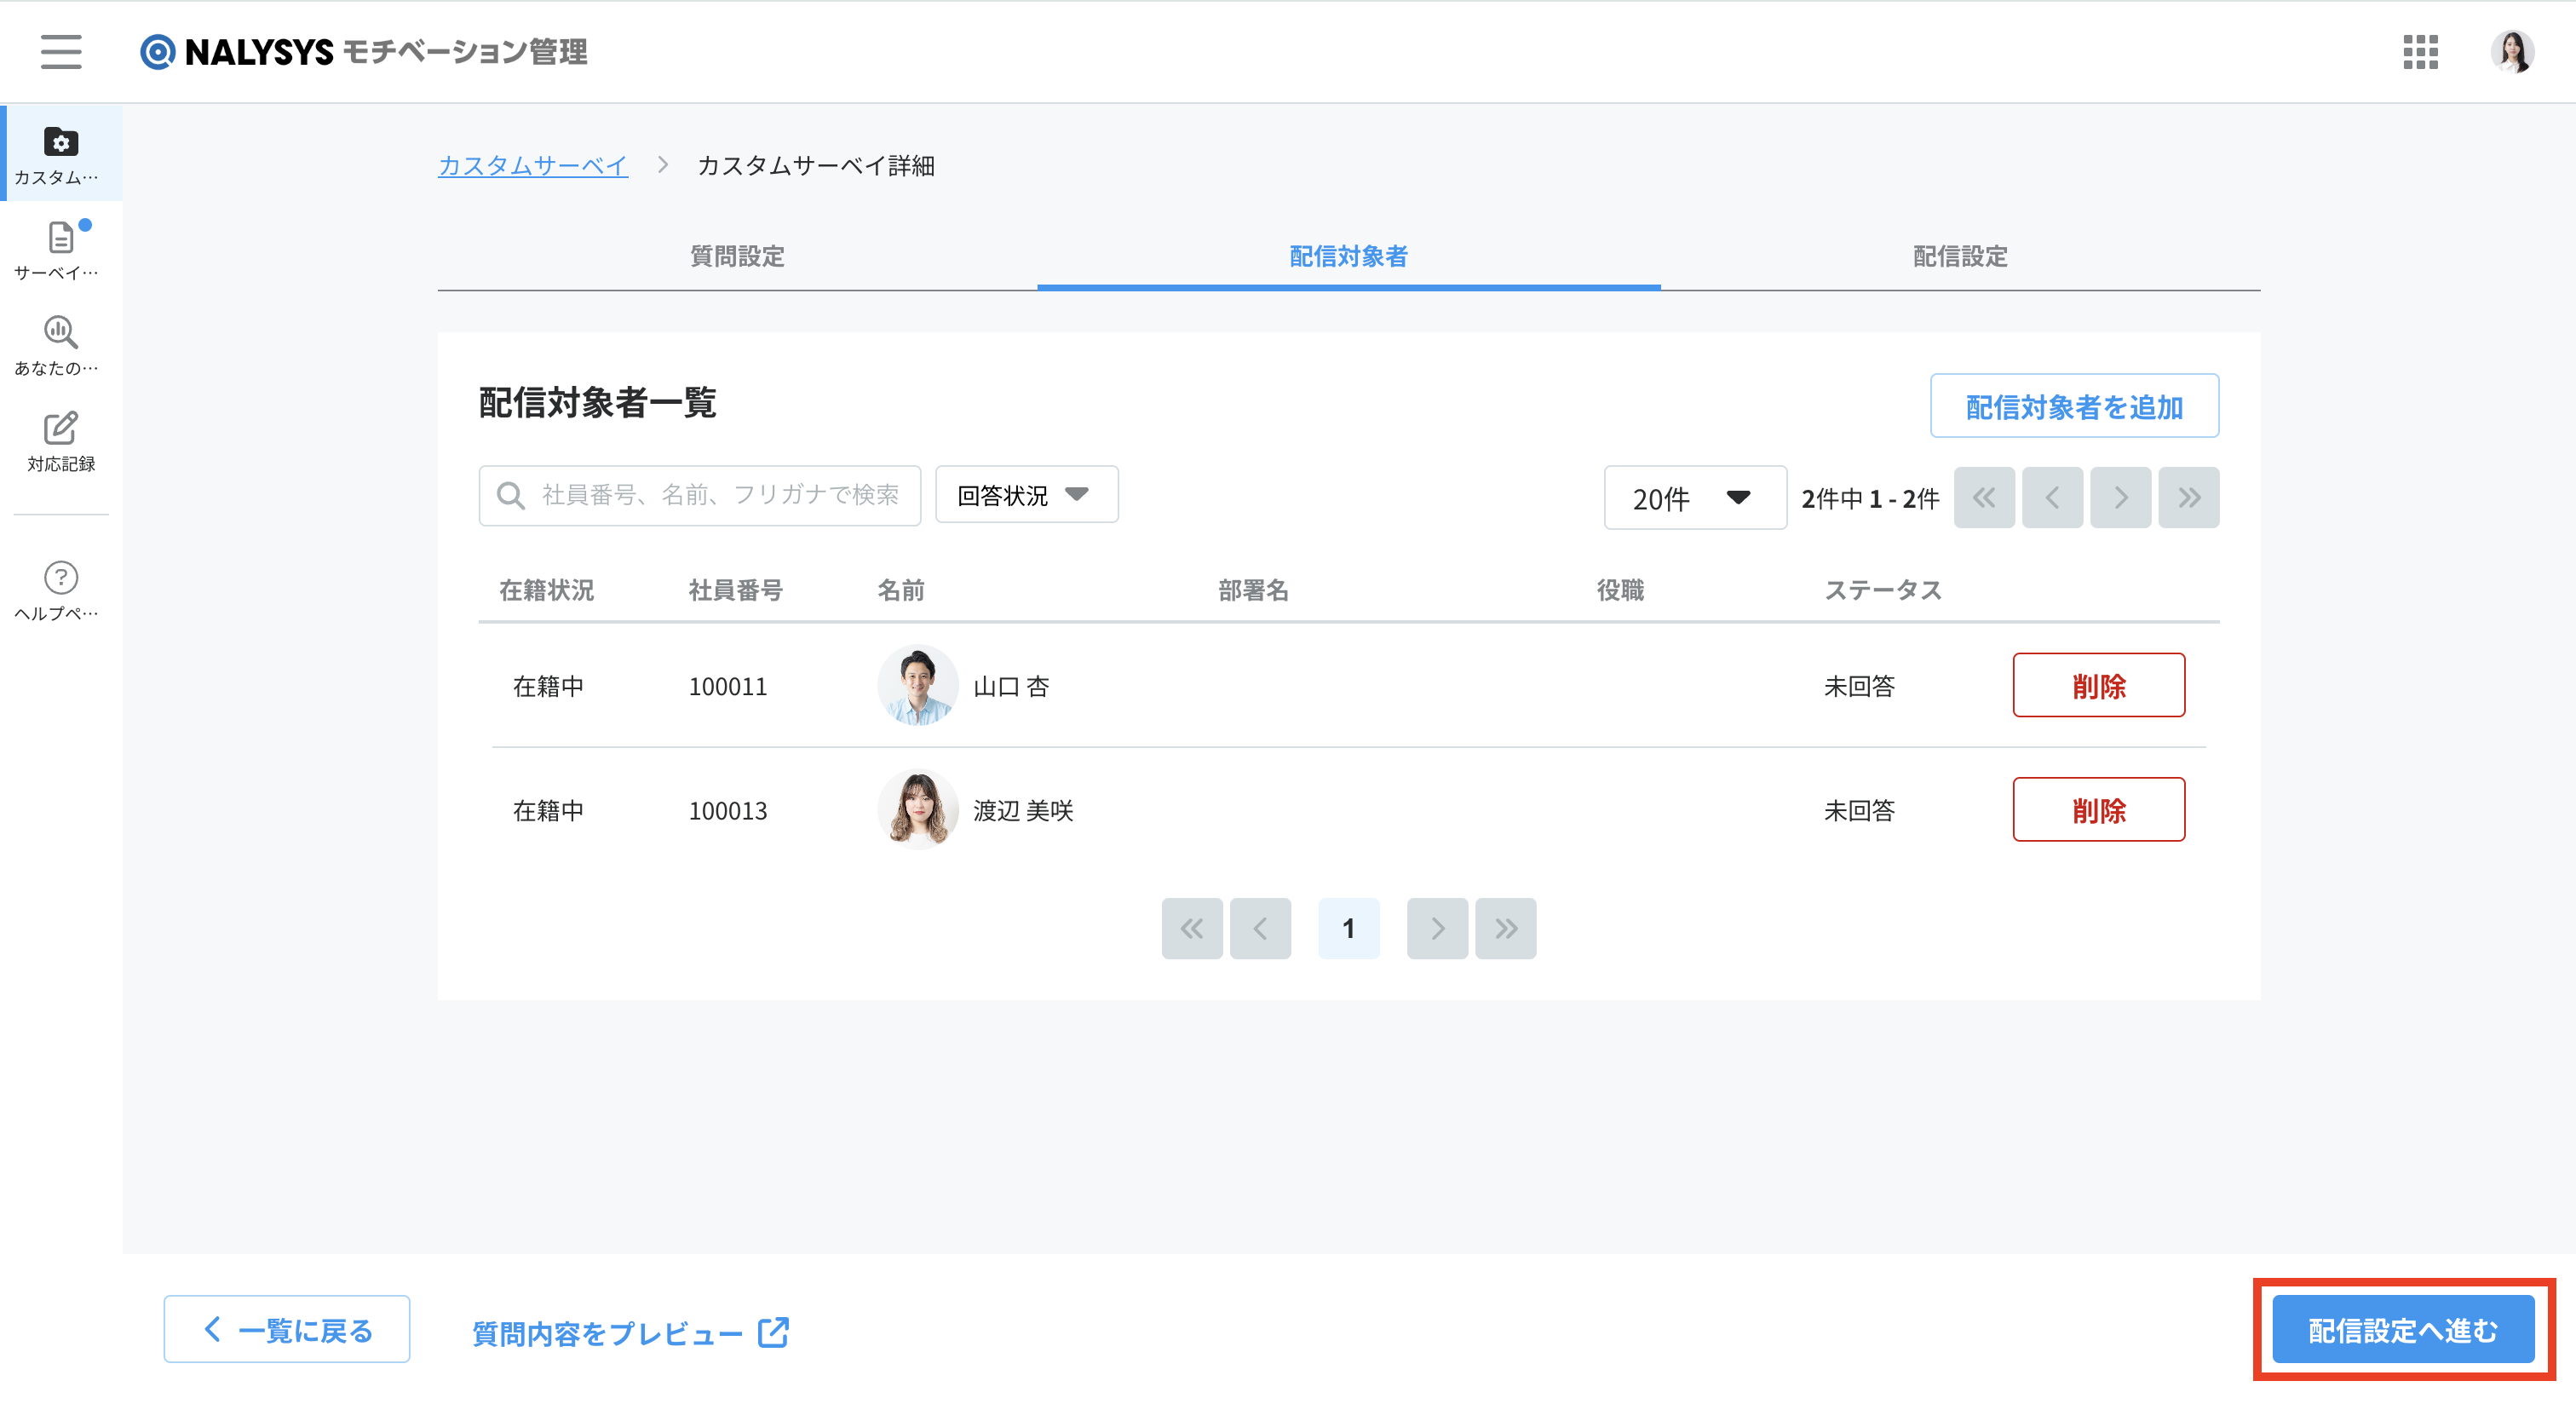Click 一覧に戻る button
2576x1404 pixels.
coord(287,1329)
